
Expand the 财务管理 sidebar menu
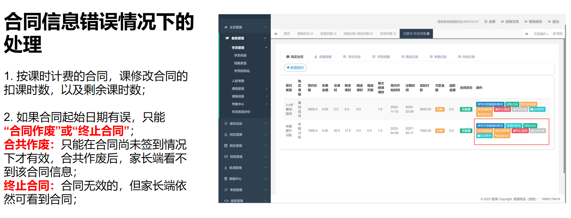point(244,157)
